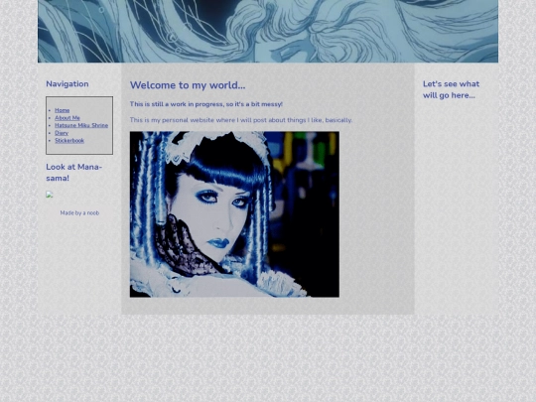Open the Home navigation link

pos(62,110)
